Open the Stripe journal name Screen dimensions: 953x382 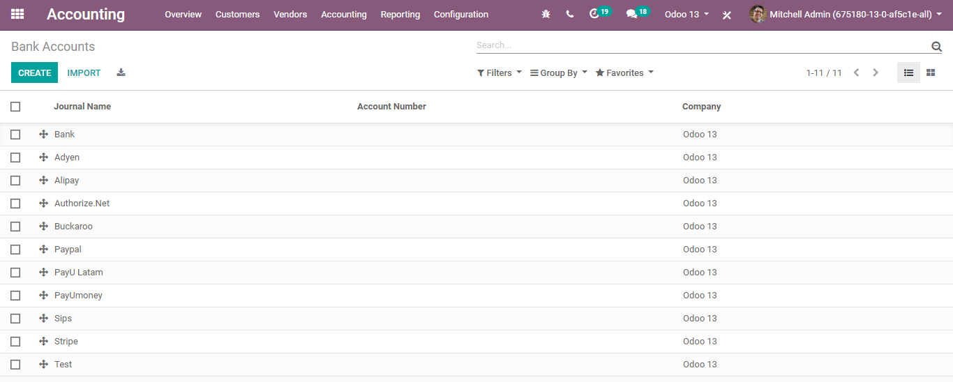66,341
